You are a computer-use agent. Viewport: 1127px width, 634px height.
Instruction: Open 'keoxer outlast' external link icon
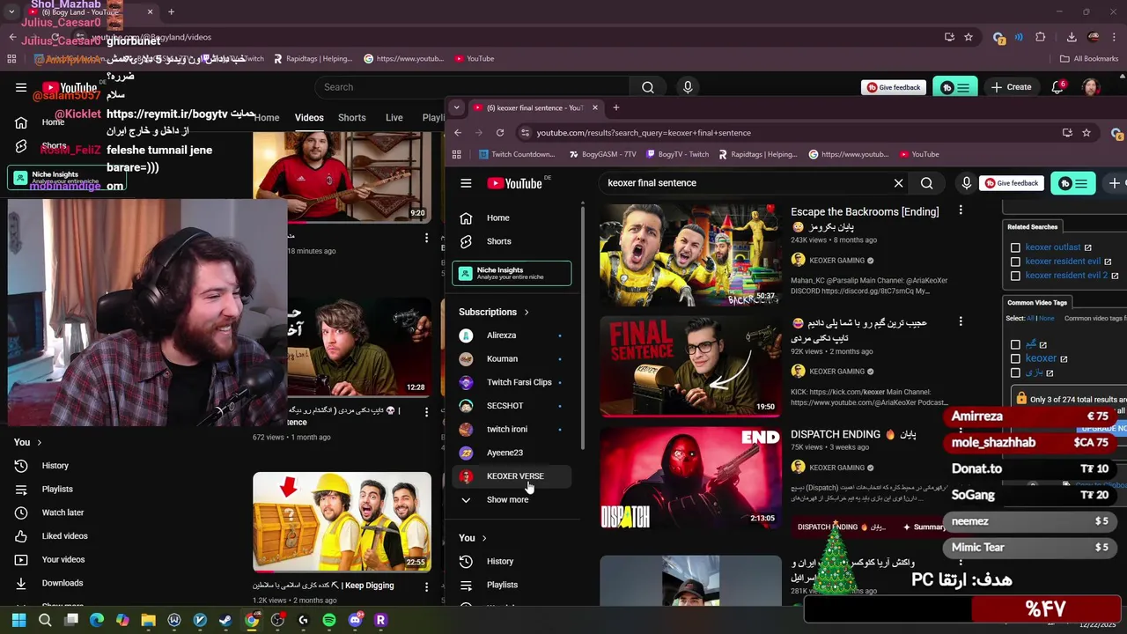pyautogui.click(x=1088, y=248)
